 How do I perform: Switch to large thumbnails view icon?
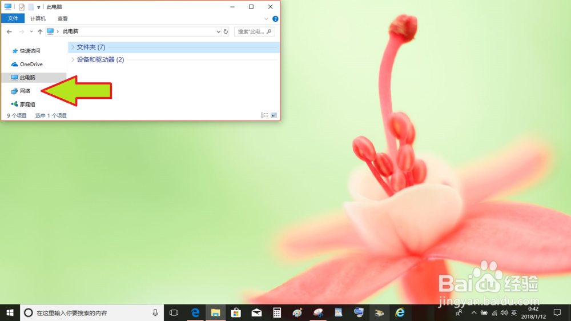pyautogui.click(x=274, y=115)
